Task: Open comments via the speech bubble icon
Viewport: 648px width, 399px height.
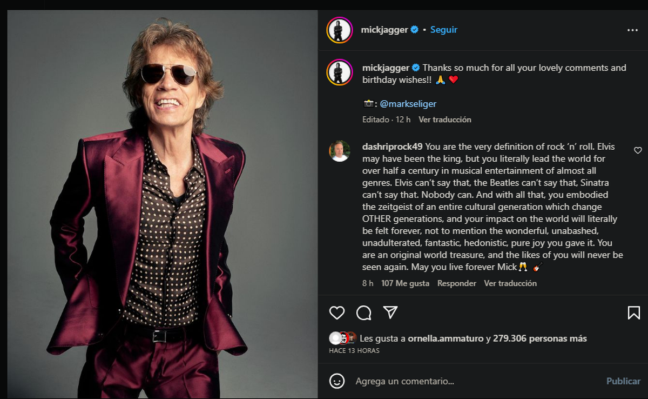Action: tap(363, 312)
